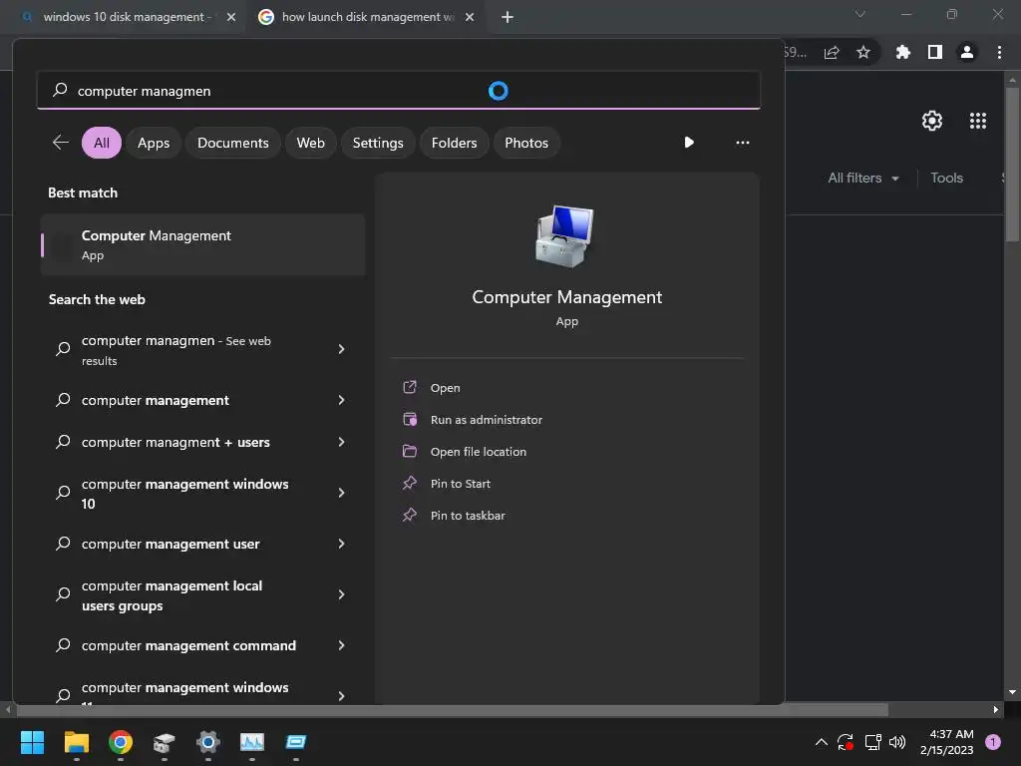Open Google settings gear icon
Screen dimensions: 1021x766
point(932,121)
